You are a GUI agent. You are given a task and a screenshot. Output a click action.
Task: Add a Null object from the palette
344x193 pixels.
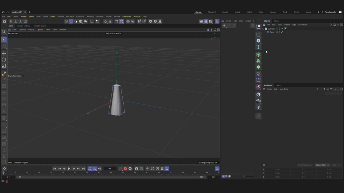pos(258,26)
